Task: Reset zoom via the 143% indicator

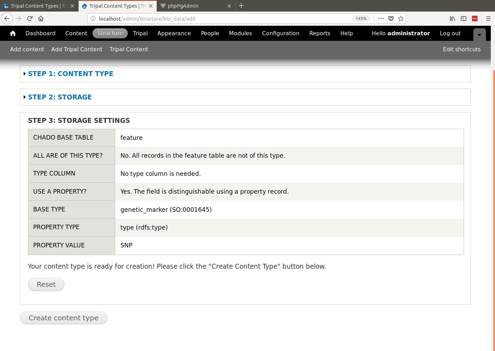Action: (361, 18)
